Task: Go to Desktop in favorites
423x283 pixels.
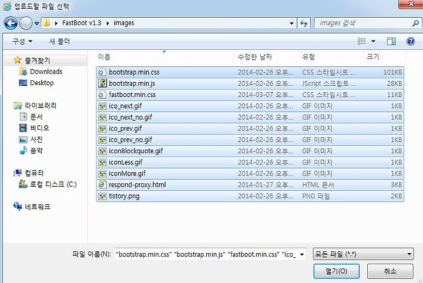Action: point(42,83)
